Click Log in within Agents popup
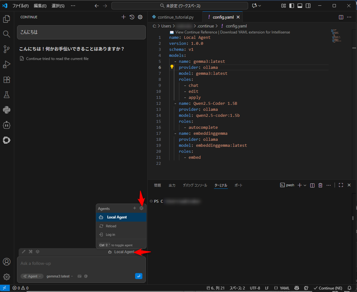The image size is (357, 292). 110,235
